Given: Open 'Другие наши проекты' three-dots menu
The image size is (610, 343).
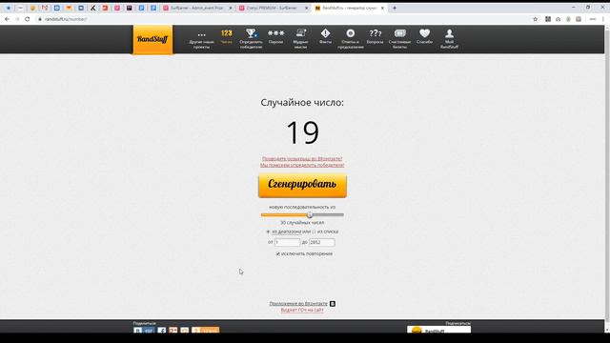Looking at the screenshot, I should 201,39.
